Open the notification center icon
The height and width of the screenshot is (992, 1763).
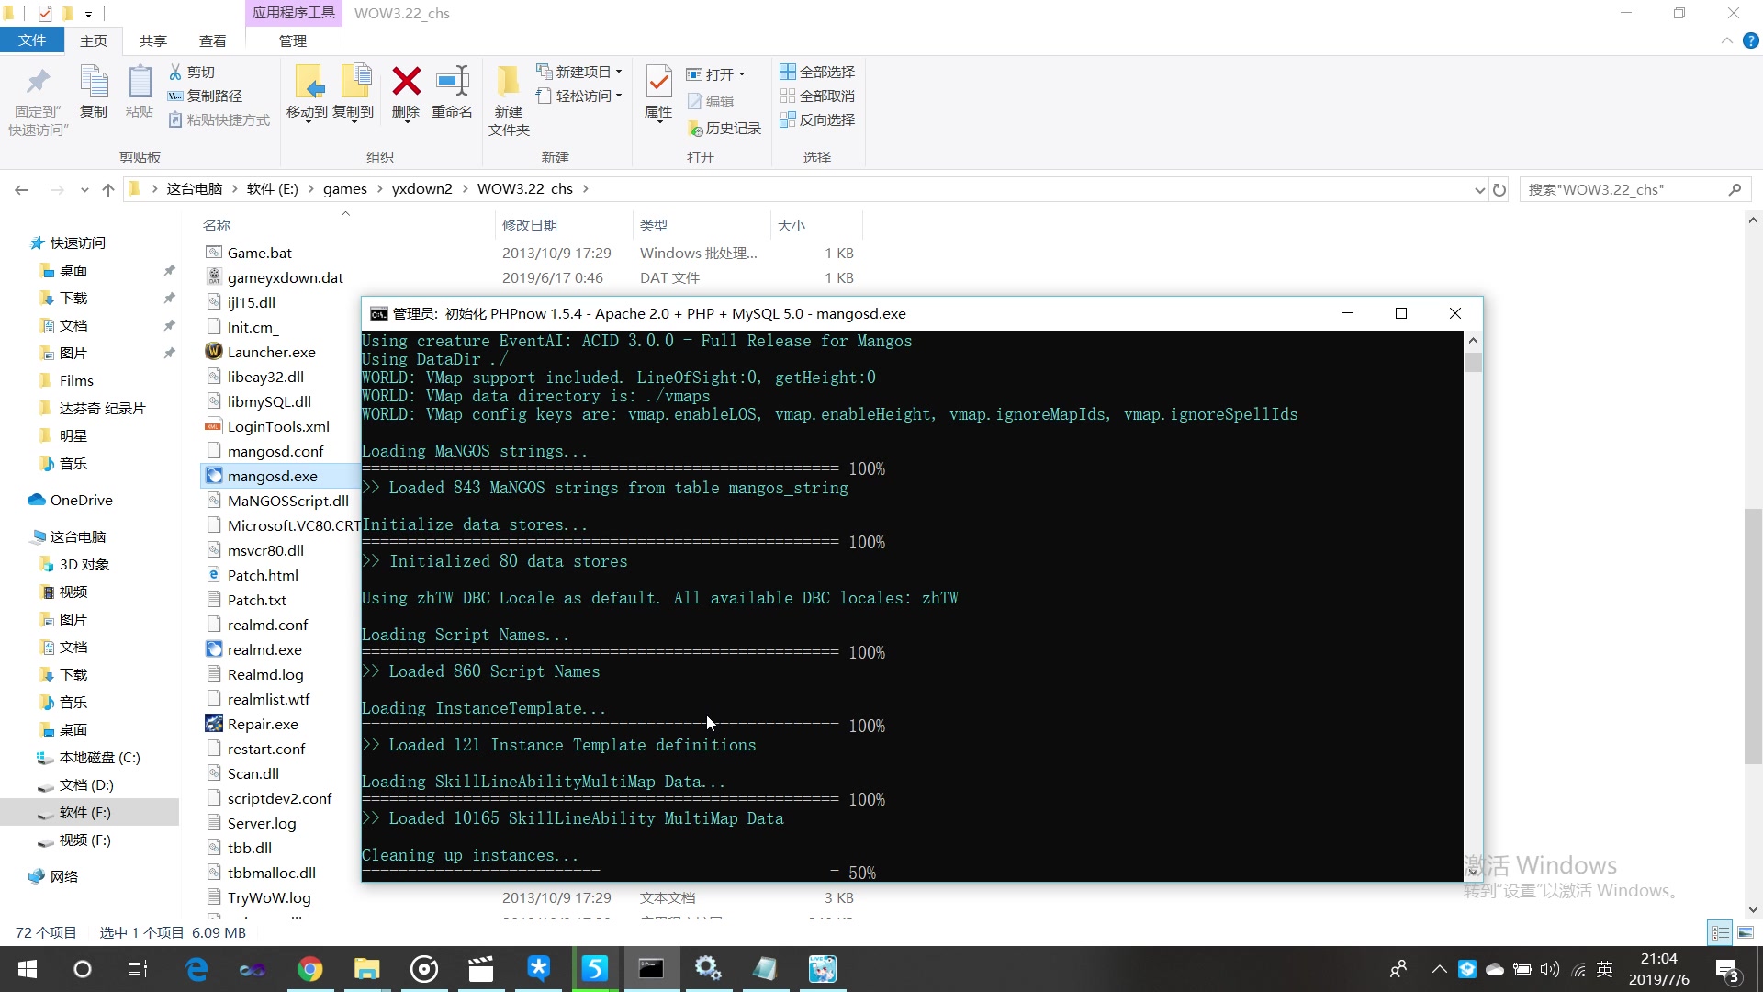(1727, 970)
